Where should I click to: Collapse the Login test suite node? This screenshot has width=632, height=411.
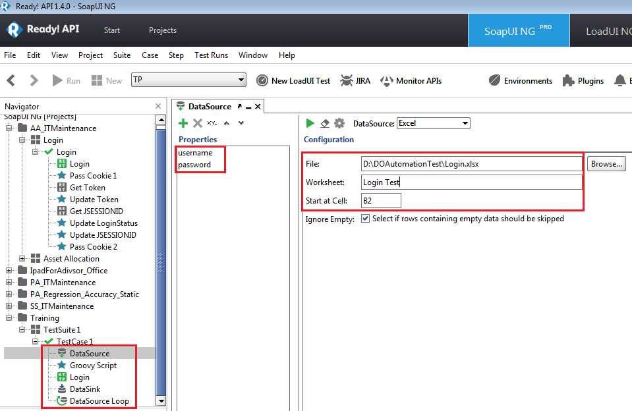tap(22, 140)
